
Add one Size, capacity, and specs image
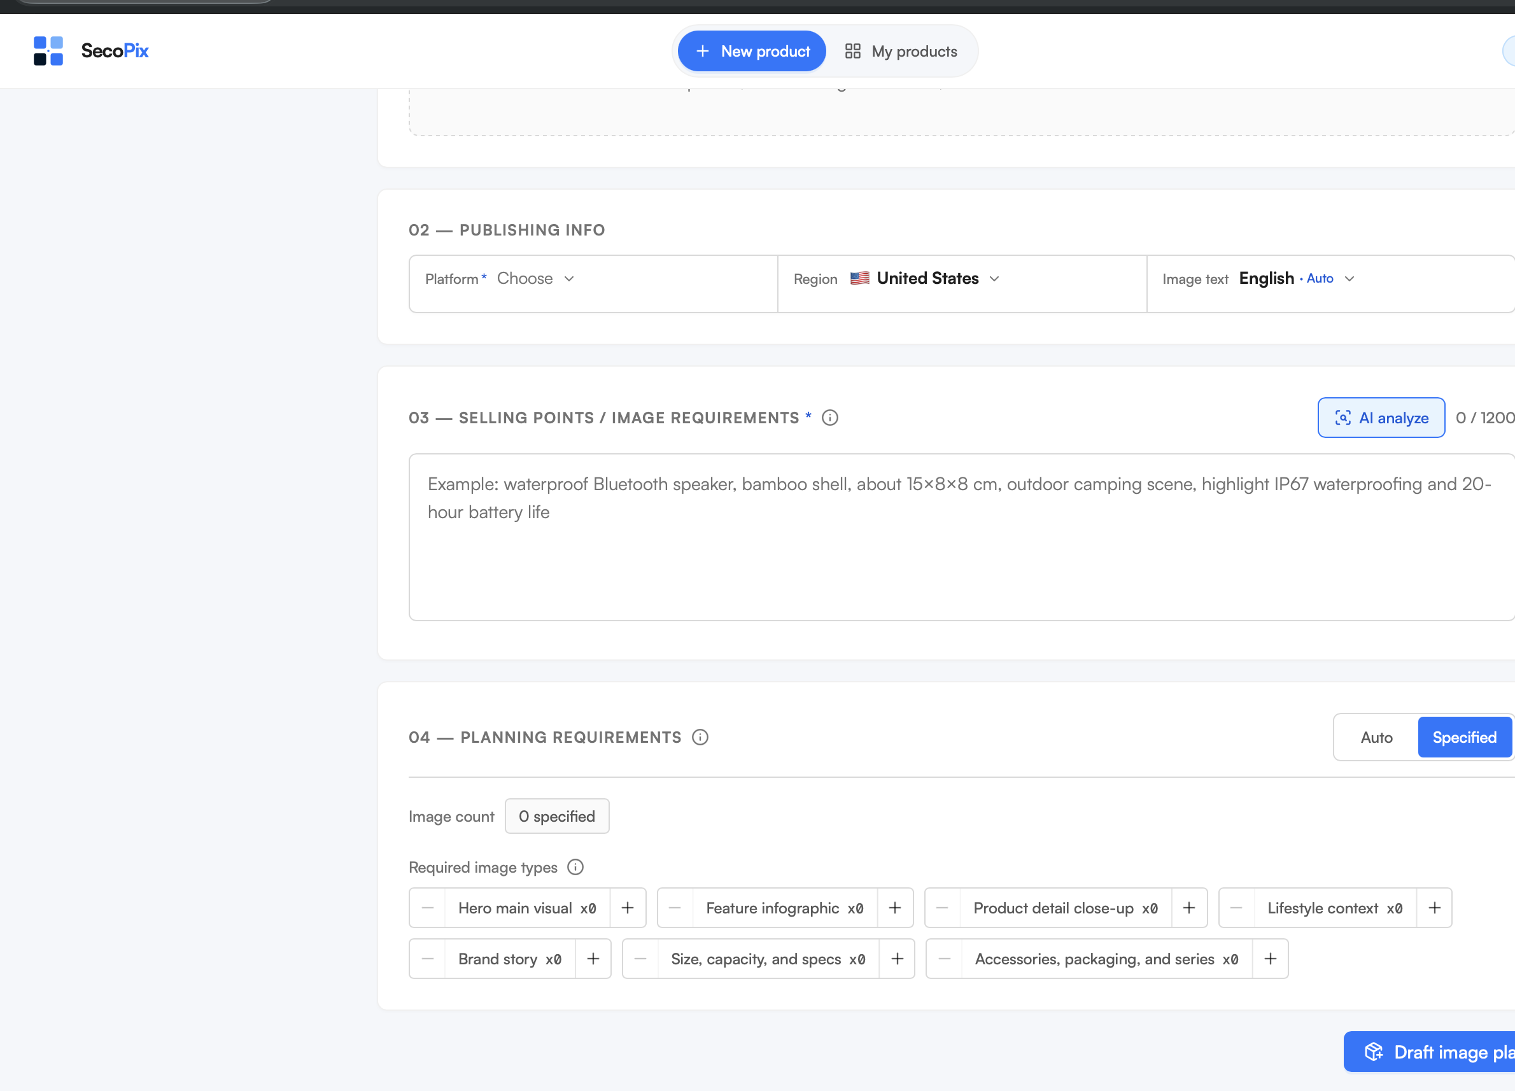click(896, 959)
